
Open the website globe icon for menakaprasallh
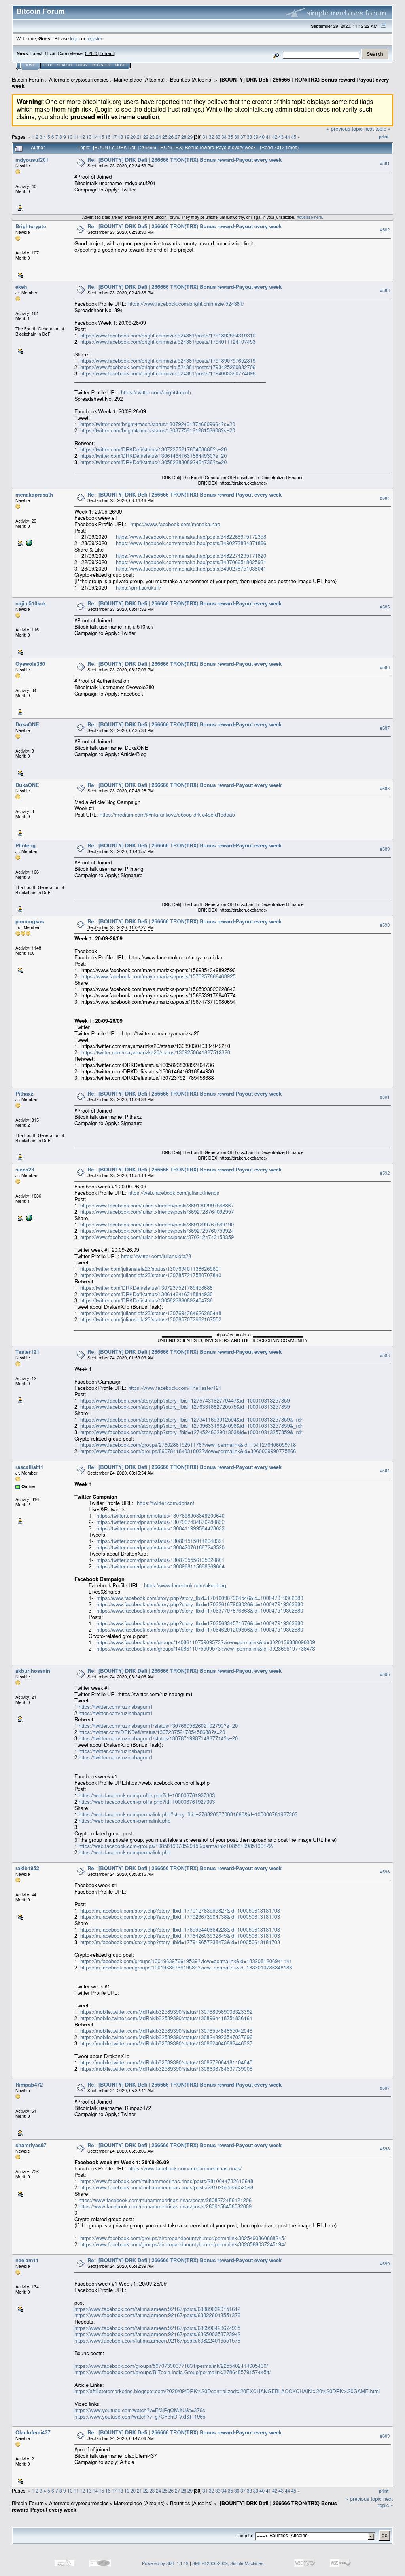(x=29, y=543)
